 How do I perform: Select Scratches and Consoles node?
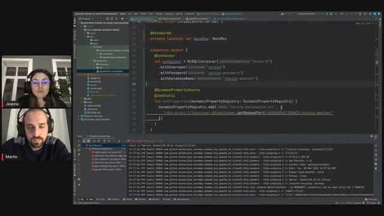(x=95, y=119)
